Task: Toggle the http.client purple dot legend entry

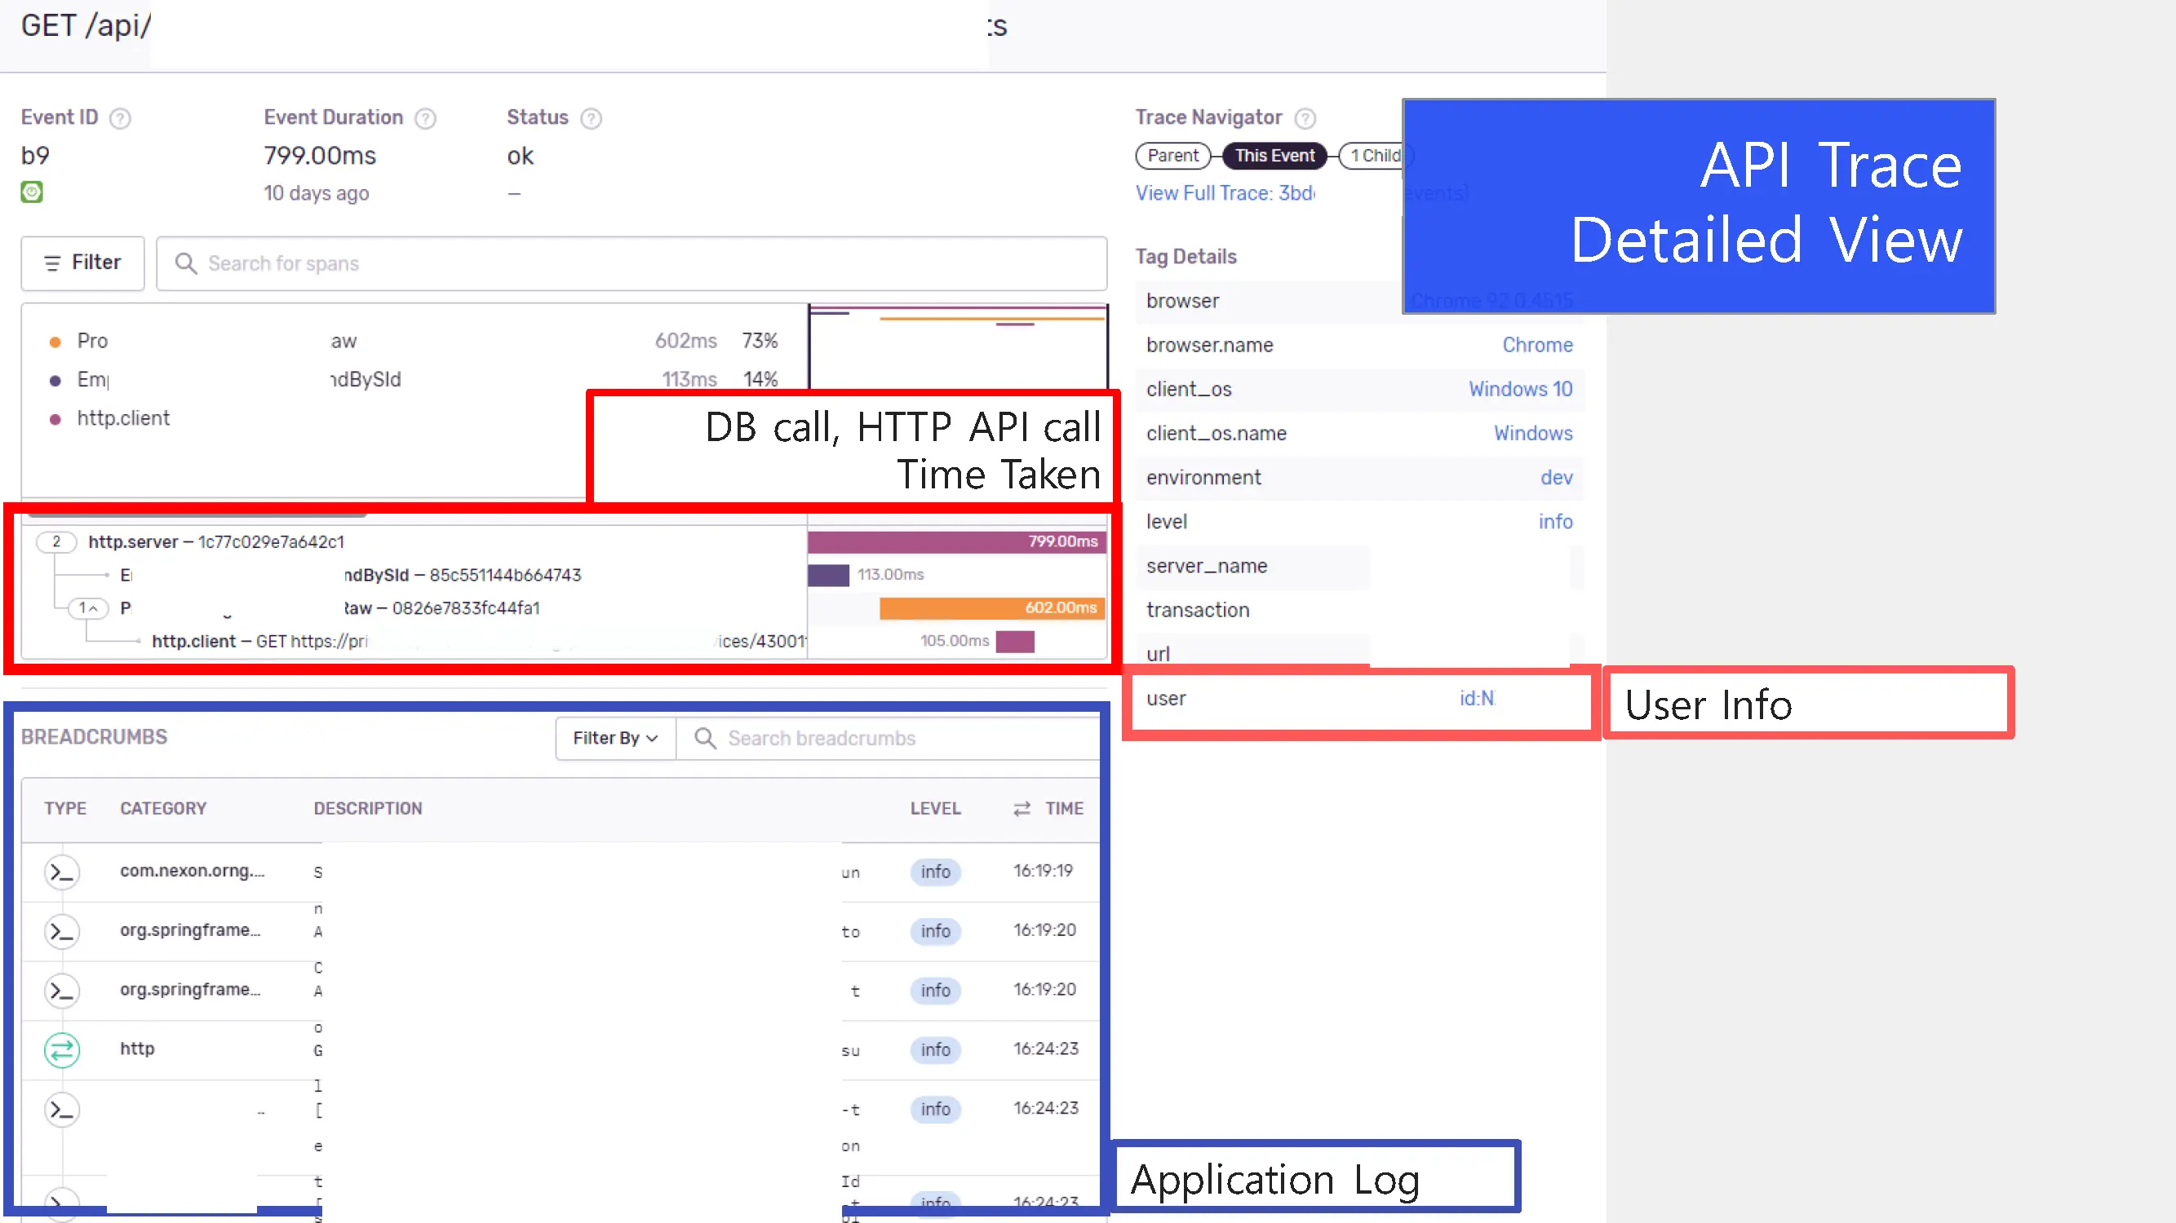Action: [x=55, y=419]
